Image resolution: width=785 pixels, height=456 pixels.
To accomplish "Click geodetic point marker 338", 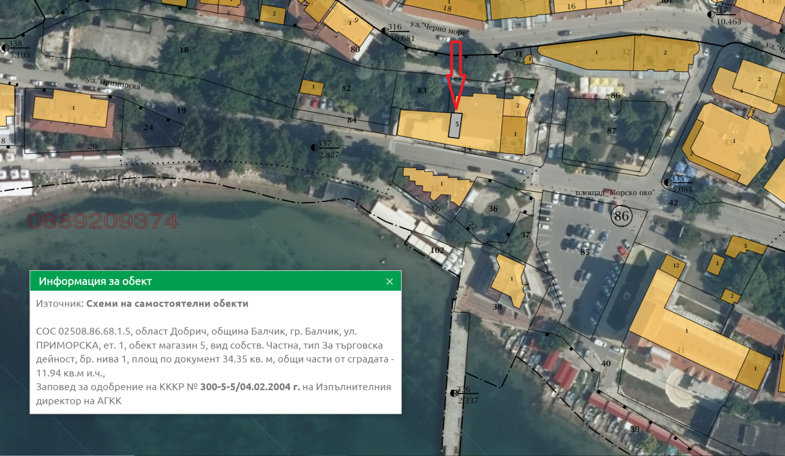I will tap(5, 48).
